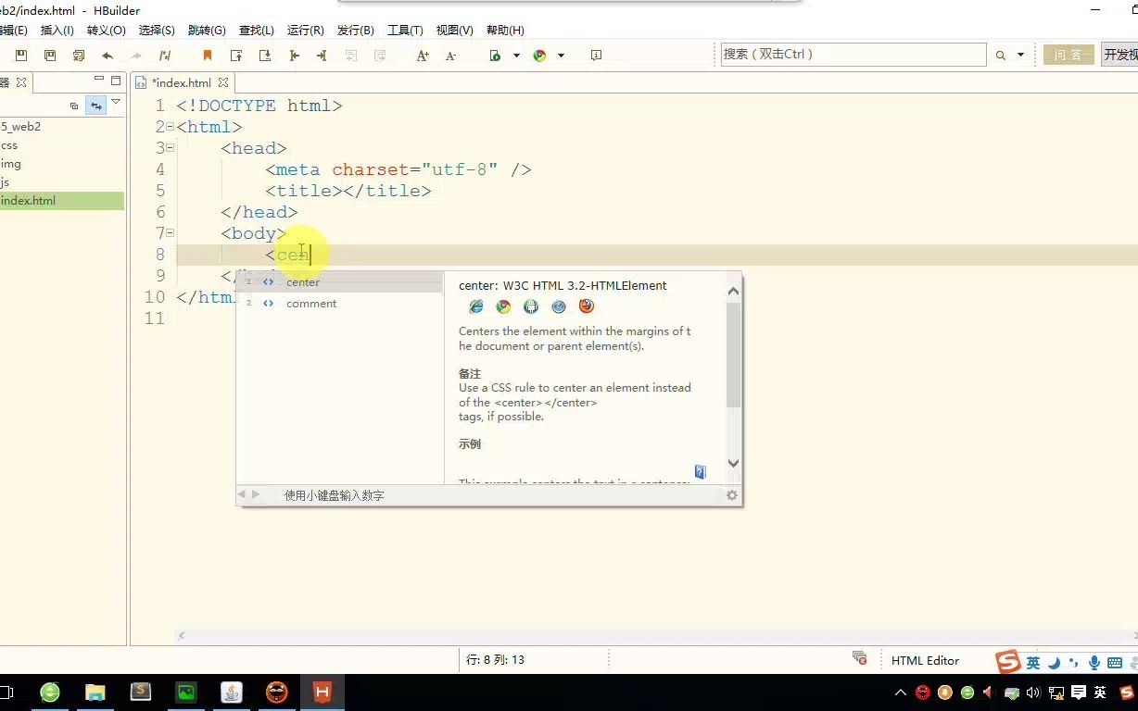The height and width of the screenshot is (711, 1138).
Task: Click the Save toolbar icon
Action: [19, 56]
